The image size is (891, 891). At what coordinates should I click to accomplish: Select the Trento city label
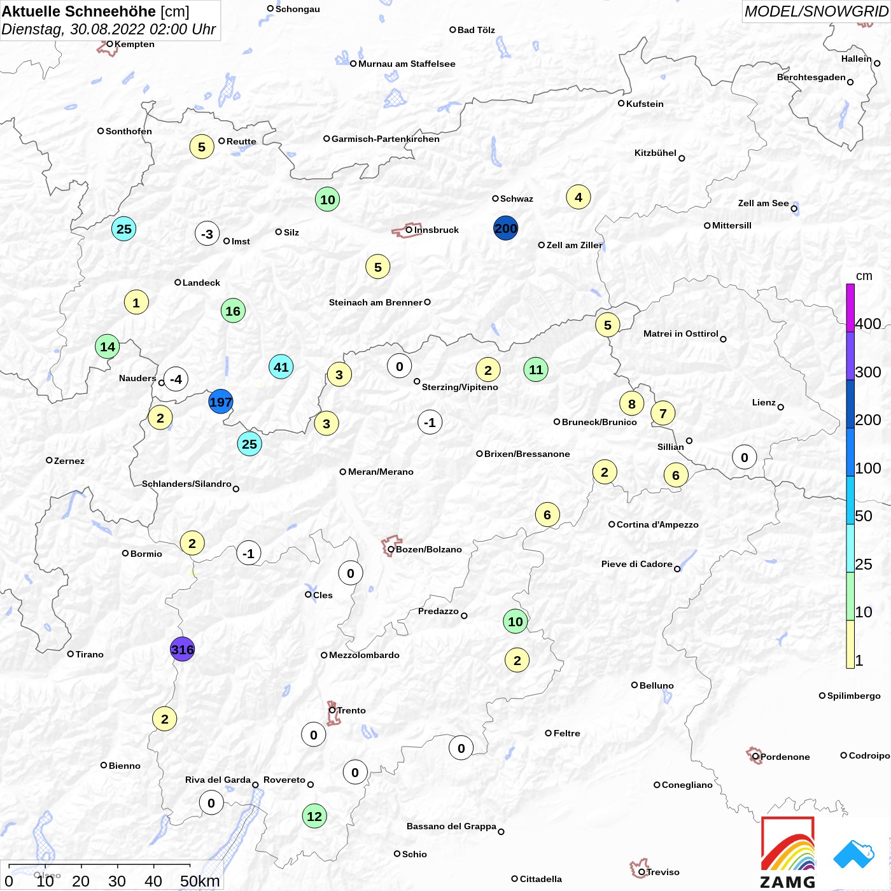tap(351, 710)
